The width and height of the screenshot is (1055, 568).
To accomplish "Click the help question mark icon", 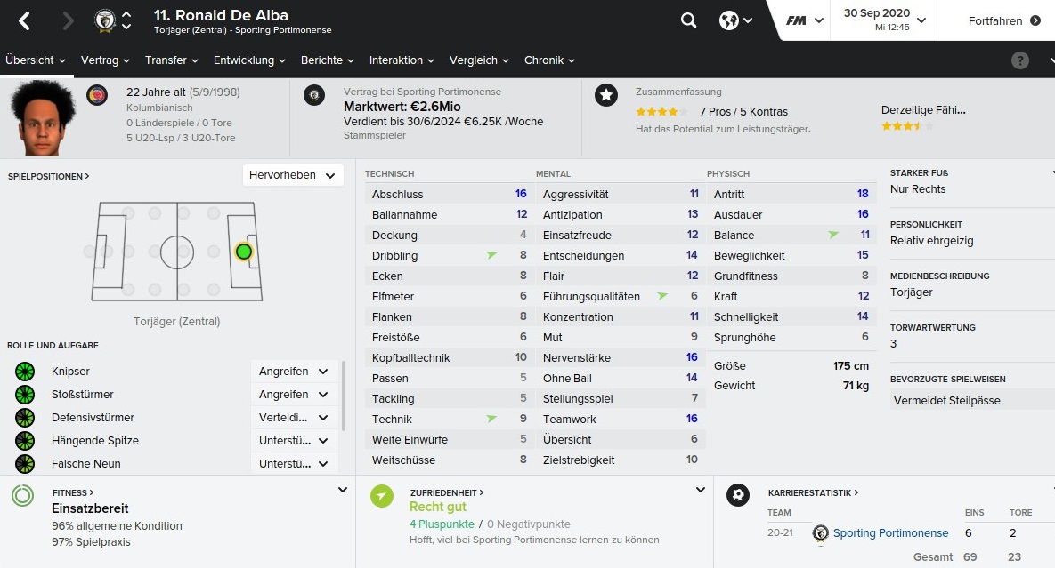I will tap(1020, 60).
